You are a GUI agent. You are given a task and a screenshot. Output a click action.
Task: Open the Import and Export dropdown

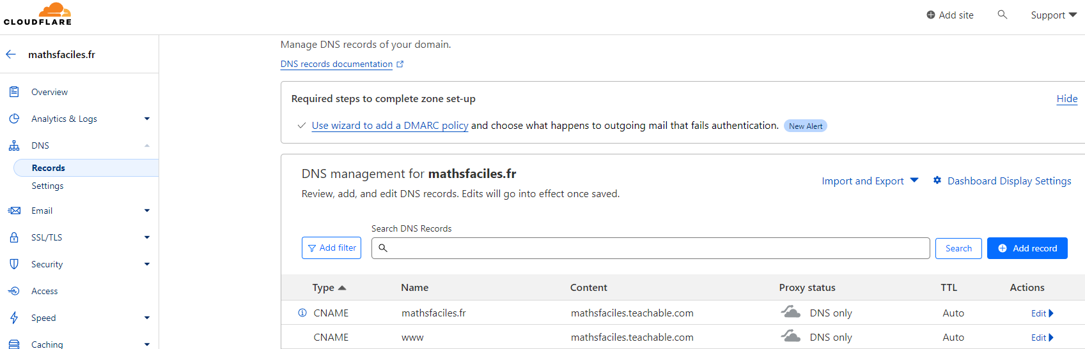pyautogui.click(x=870, y=181)
